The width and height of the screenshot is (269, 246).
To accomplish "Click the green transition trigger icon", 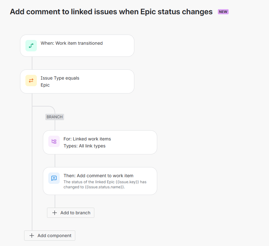I will tap(31, 46).
